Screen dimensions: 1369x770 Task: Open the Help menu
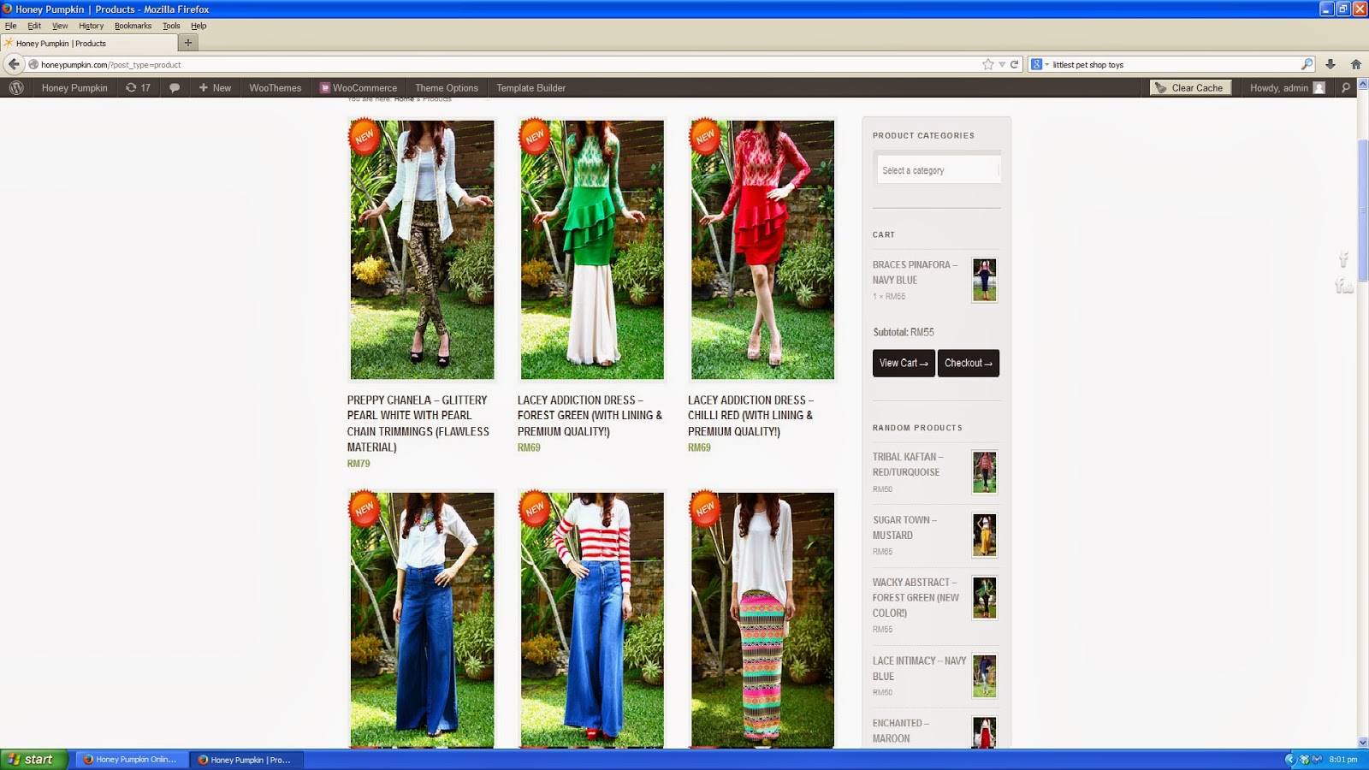(x=199, y=26)
